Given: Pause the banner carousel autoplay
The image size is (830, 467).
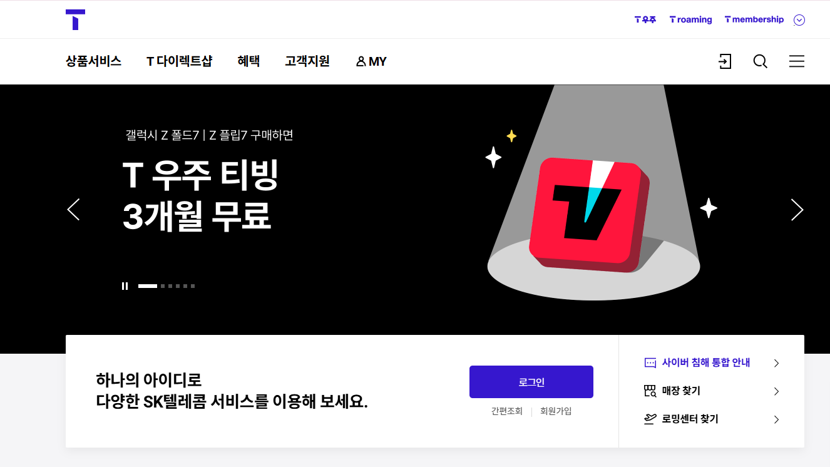Looking at the screenshot, I should (x=125, y=286).
